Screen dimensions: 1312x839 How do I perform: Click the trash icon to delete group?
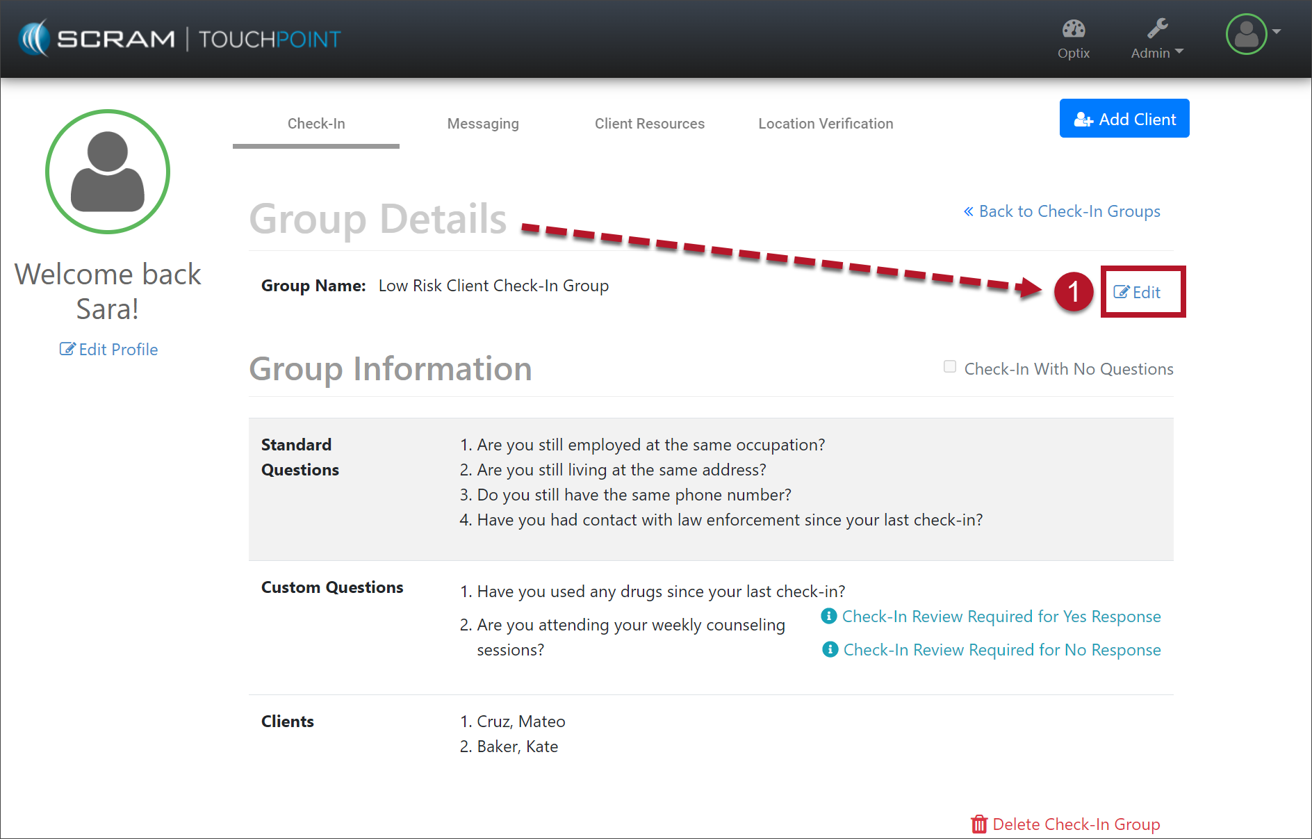[x=978, y=824]
